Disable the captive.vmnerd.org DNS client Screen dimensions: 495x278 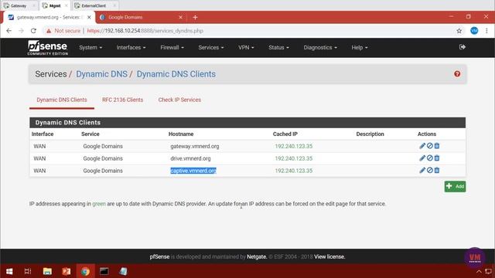coord(430,171)
